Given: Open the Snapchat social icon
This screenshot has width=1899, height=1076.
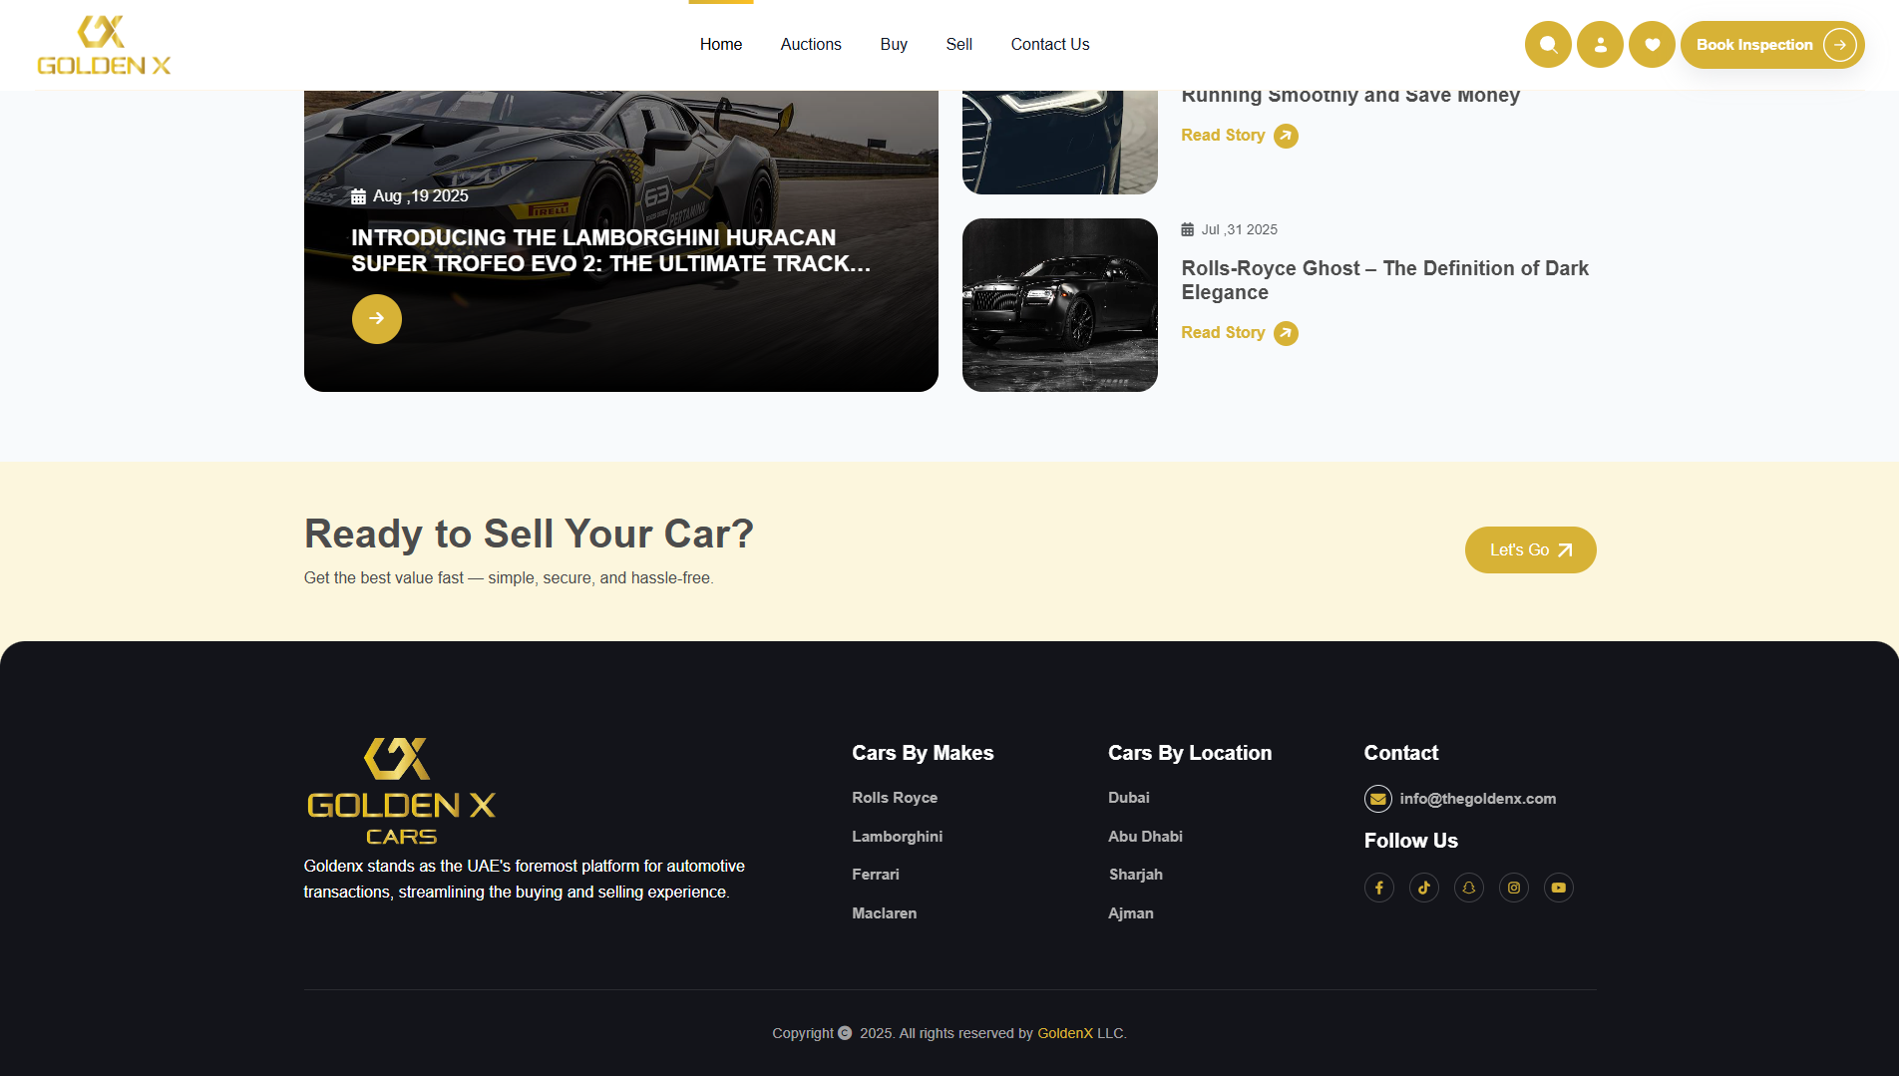Looking at the screenshot, I should click(x=1469, y=888).
